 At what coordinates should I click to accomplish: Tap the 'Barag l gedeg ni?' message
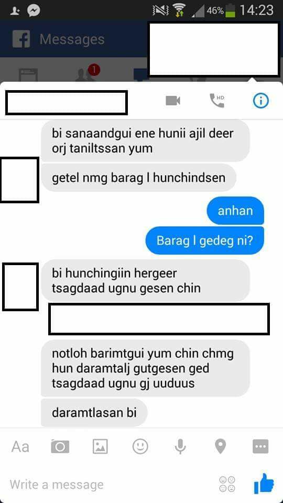(x=205, y=240)
